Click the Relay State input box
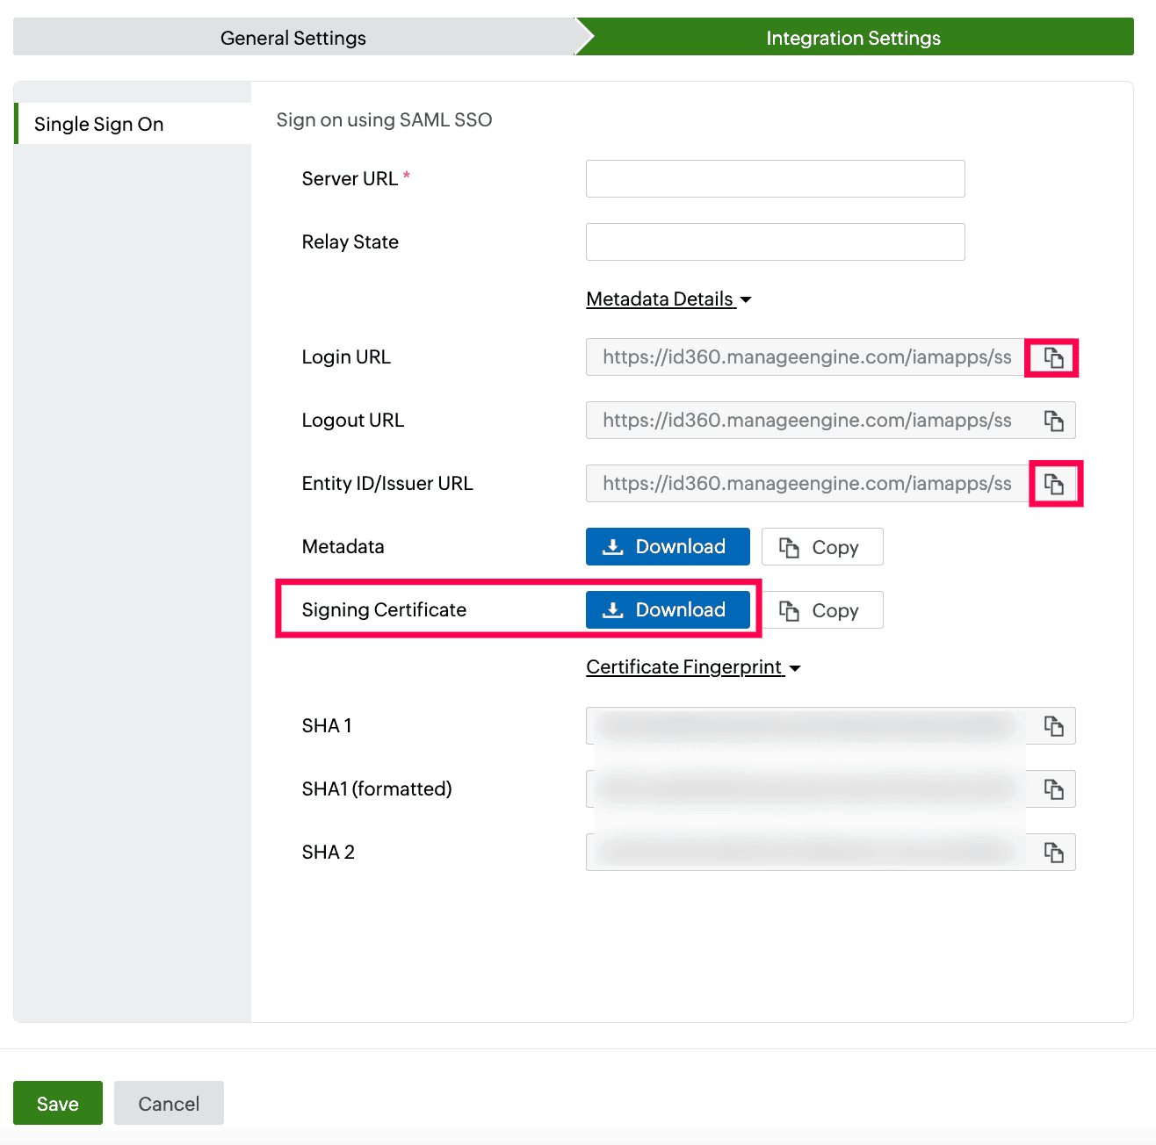This screenshot has height=1145, width=1156. click(x=774, y=241)
